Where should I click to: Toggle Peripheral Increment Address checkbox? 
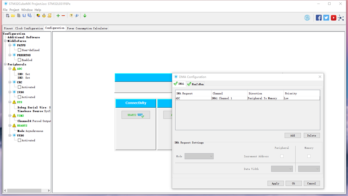tap(282, 156)
